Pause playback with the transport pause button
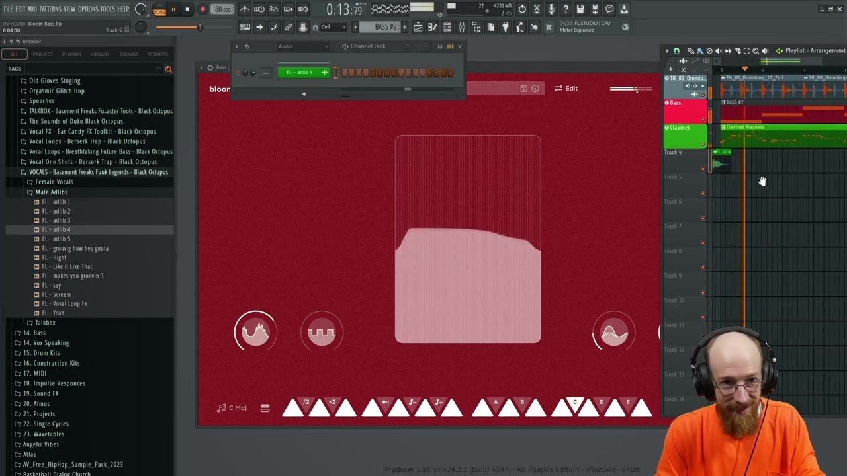Viewport: 847px width, 476px height. click(x=173, y=9)
